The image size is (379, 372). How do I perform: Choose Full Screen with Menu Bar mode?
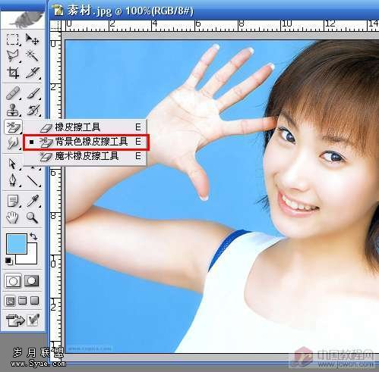point(23,301)
